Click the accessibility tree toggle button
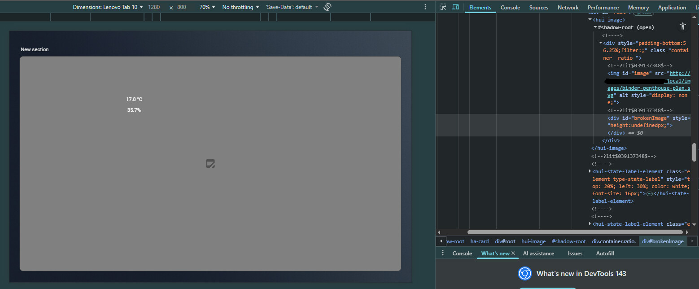The width and height of the screenshot is (699, 289). coord(683,26)
